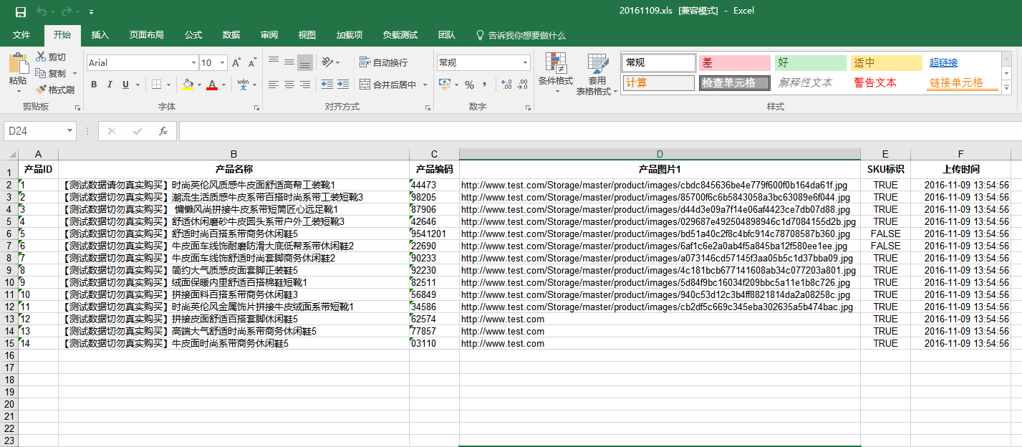Click Insert Function fx icon
1022x447 pixels.
tap(163, 131)
